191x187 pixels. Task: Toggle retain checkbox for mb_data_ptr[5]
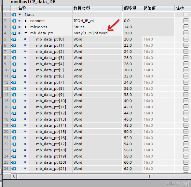pyautogui.click(x=186, y=70)
